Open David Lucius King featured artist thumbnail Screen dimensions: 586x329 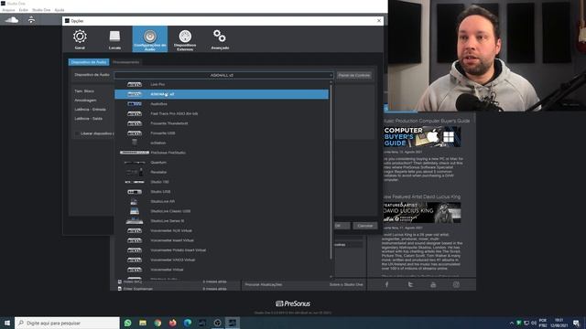pyautogui.click(x=422, y=212)
